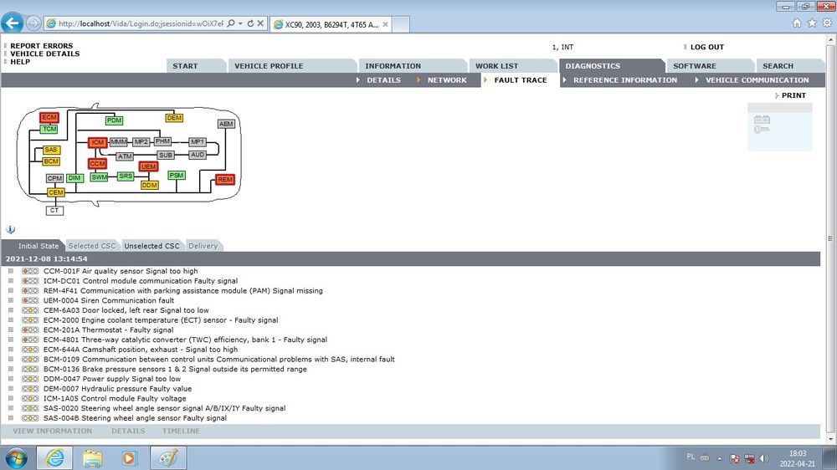
Task: Refresh the page with reload icon
Action: click(250, 23)
